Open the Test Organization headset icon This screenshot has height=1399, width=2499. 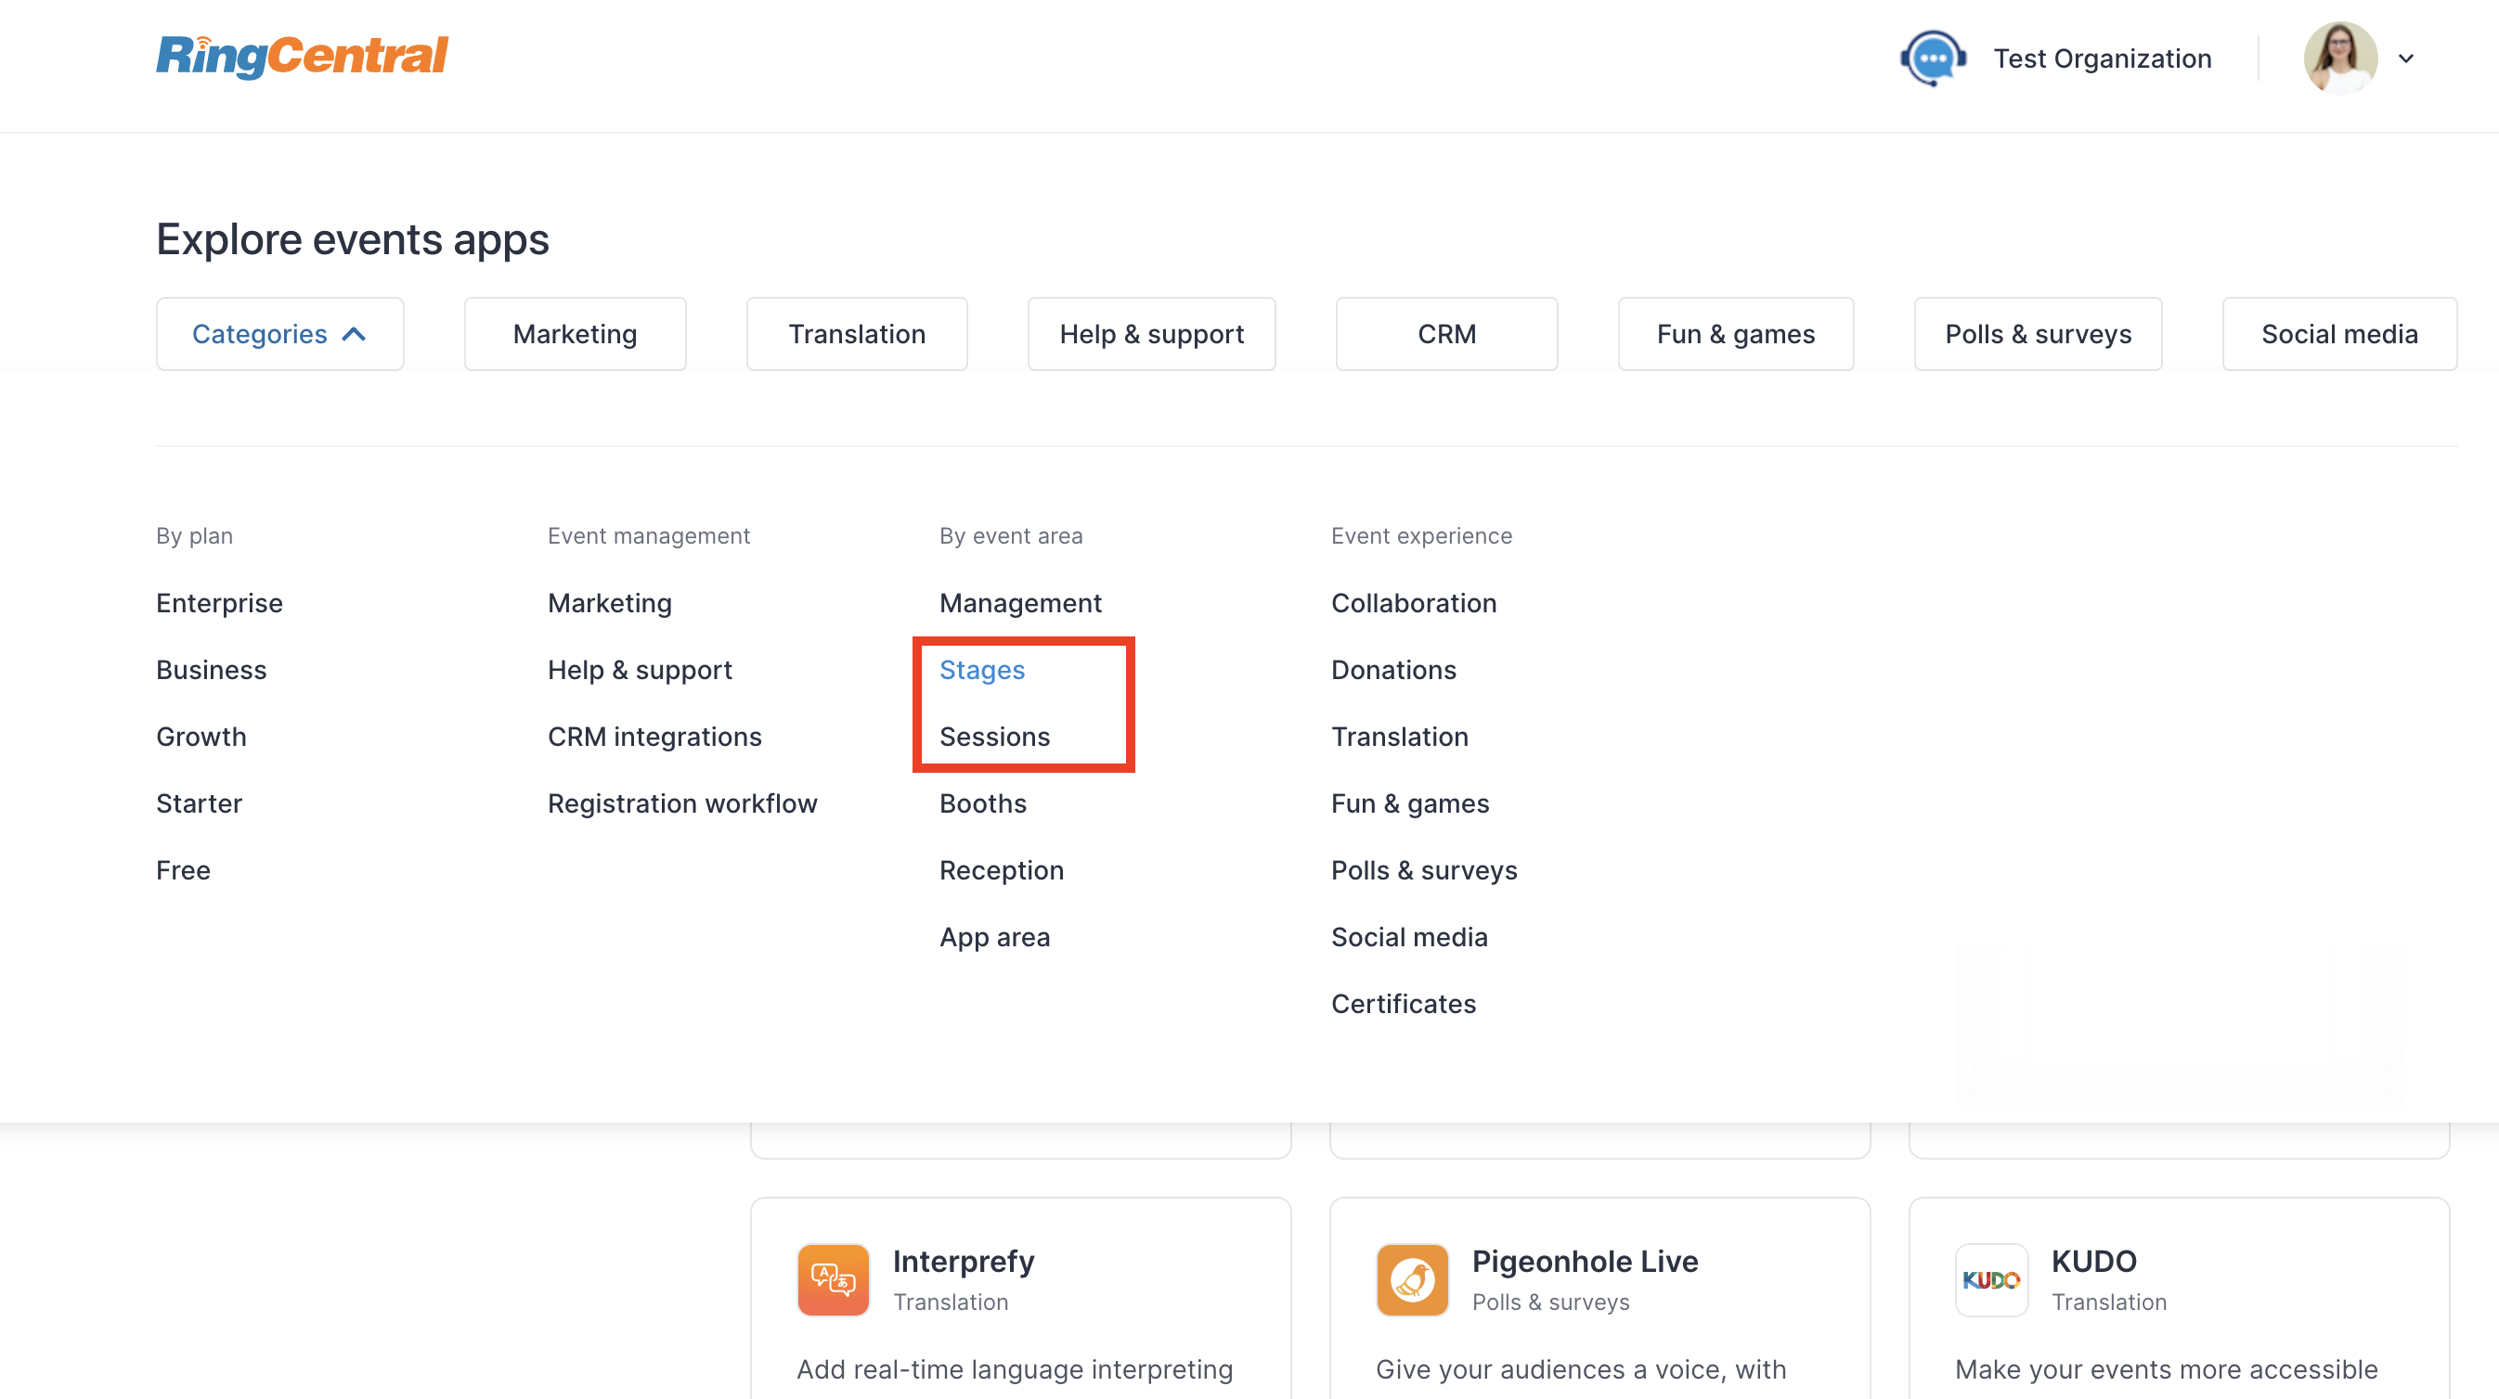(1933, 58)
